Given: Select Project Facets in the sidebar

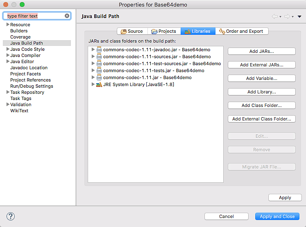Looking at the screenshot, I should coord(25,74).
